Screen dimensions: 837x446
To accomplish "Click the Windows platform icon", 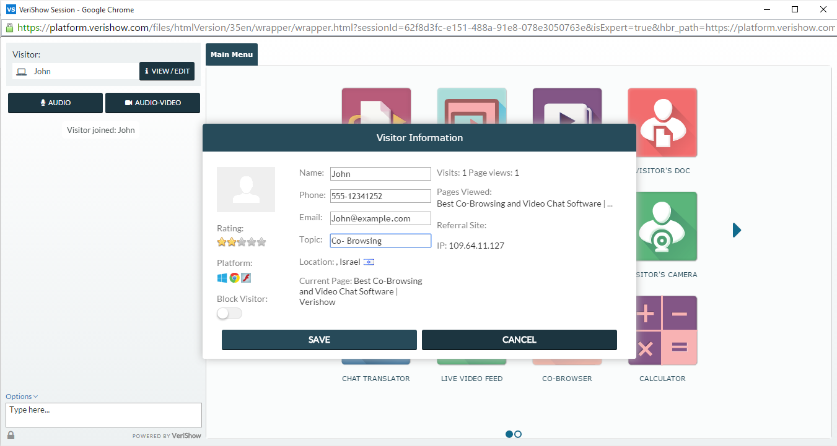I will tap(222, 278).
